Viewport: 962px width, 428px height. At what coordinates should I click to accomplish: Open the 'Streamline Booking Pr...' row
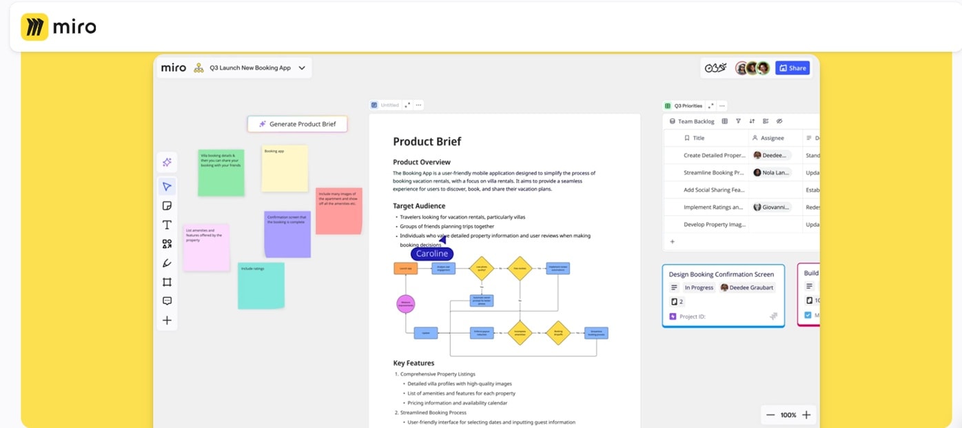coord(714,172)
